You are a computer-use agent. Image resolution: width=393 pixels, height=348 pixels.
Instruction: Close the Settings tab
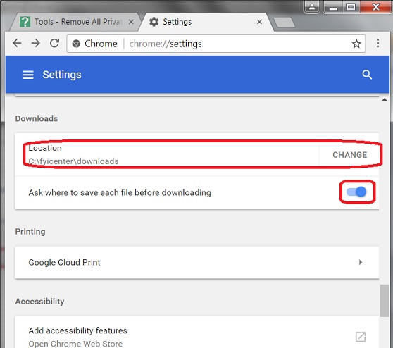pyautogui.click(x=260, y=22)
